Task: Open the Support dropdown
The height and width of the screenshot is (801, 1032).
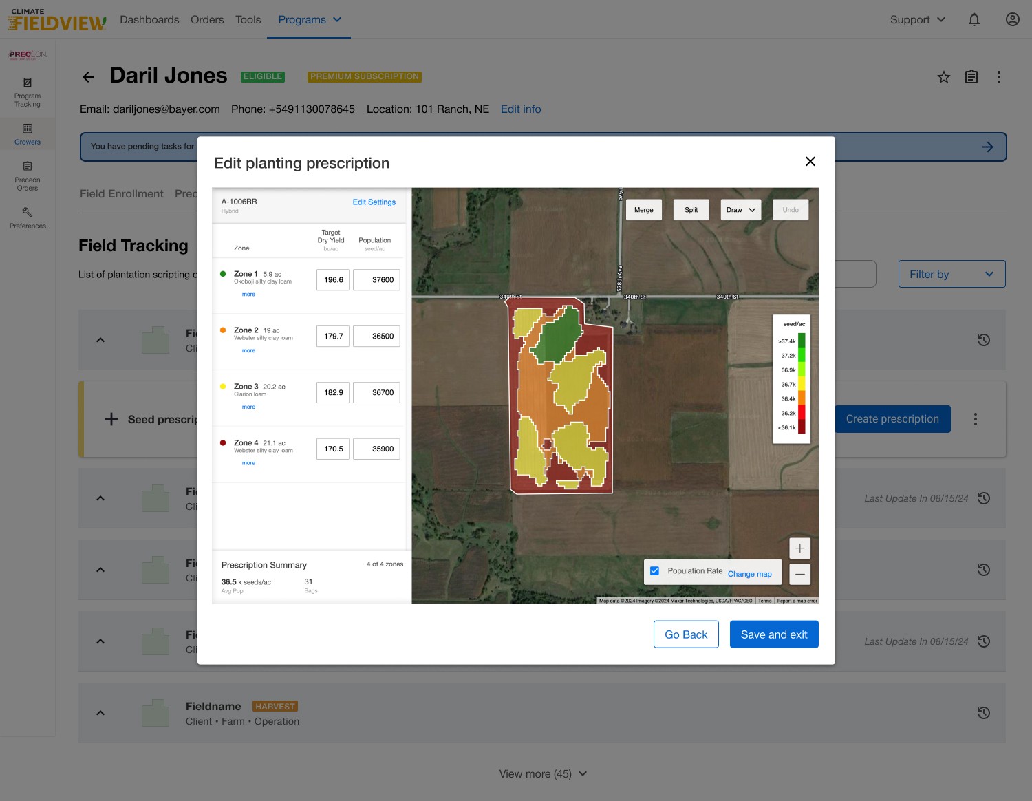Action: click(x=918, y=19)
